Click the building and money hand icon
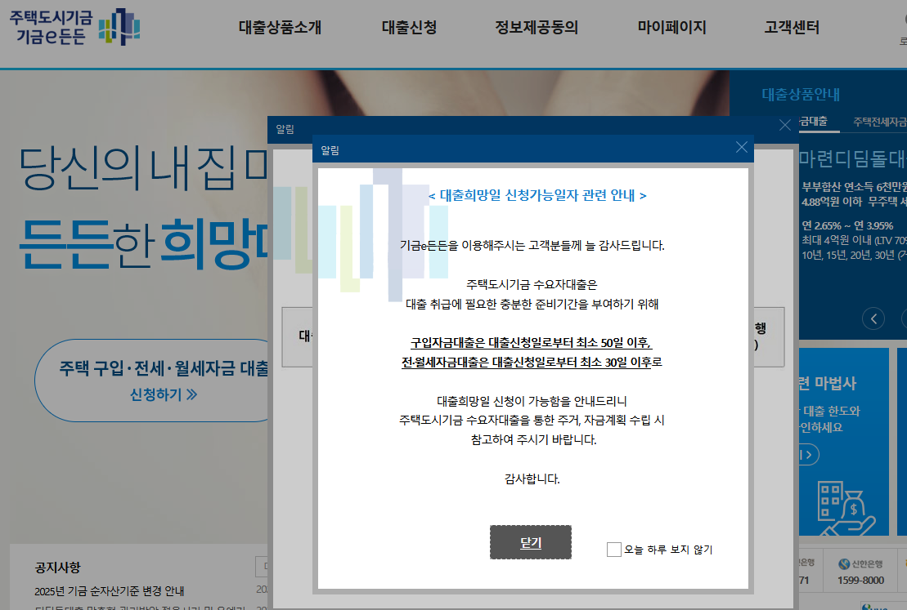Image resolution: width=907 pixels, height=610 pixels. click(x=846, y=508)
